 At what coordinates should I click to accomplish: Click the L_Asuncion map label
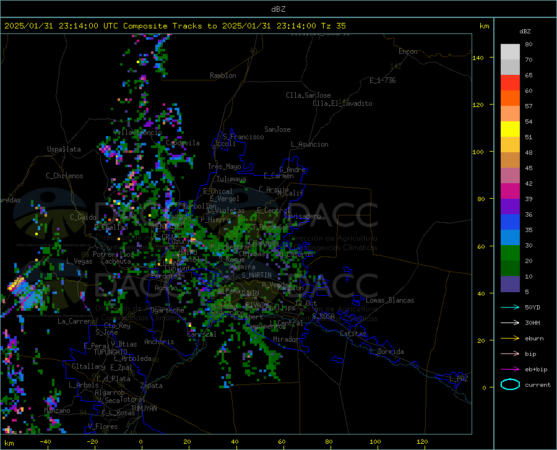pos(309,144)
